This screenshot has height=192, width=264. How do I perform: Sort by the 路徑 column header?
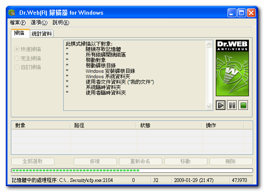103,125
